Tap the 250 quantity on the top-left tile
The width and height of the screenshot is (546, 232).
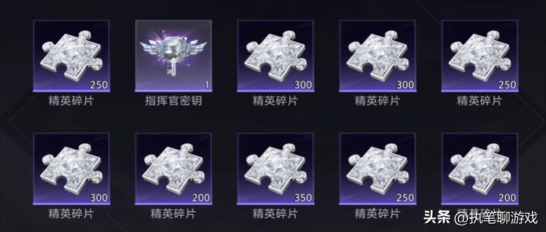coord(99,85)
